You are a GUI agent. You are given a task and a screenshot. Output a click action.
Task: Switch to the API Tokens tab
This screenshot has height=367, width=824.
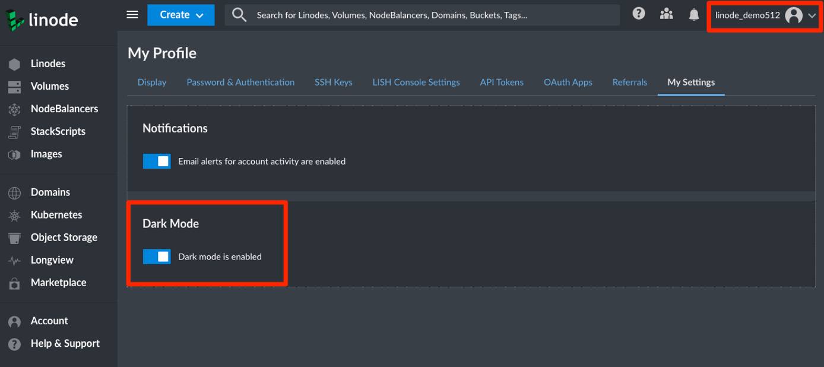pyautogui.click(x=502, y=83)
